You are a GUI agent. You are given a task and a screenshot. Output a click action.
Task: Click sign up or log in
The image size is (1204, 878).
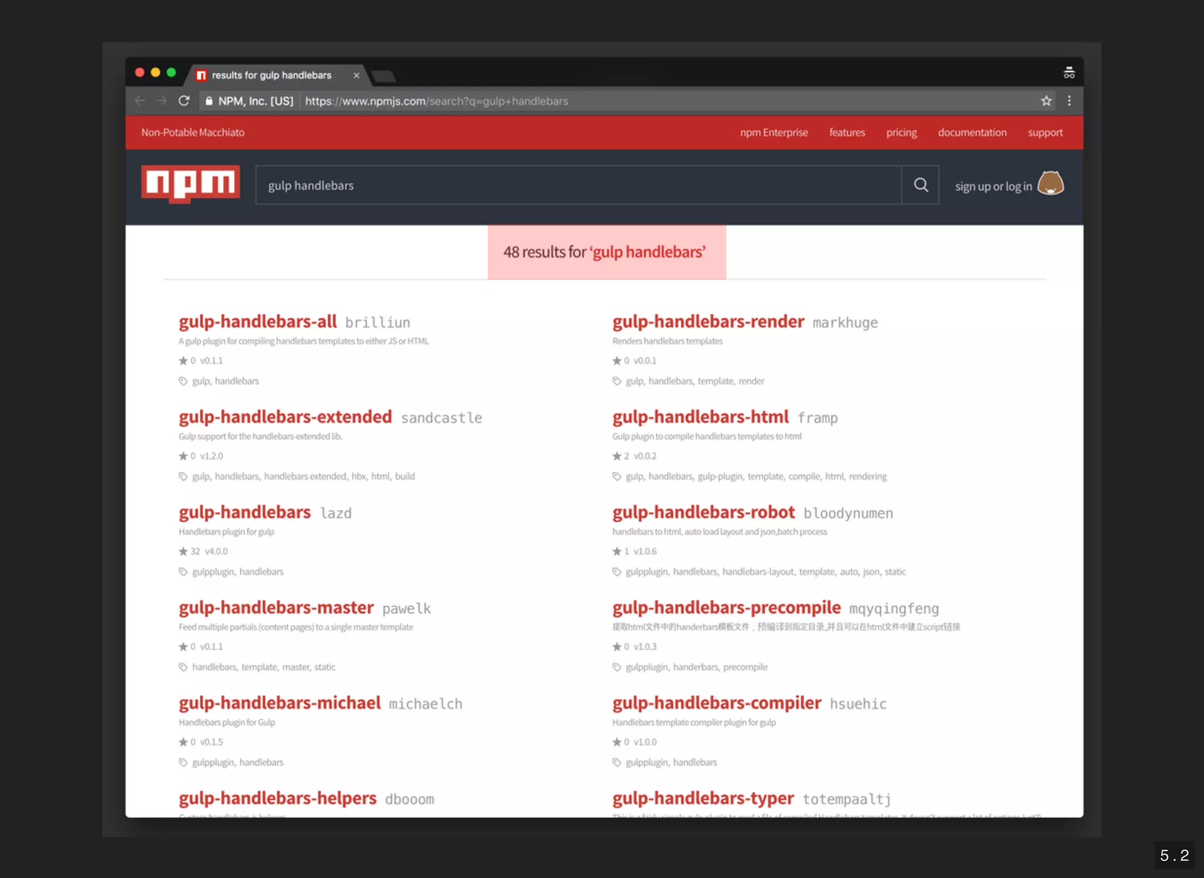coord(993,186)
